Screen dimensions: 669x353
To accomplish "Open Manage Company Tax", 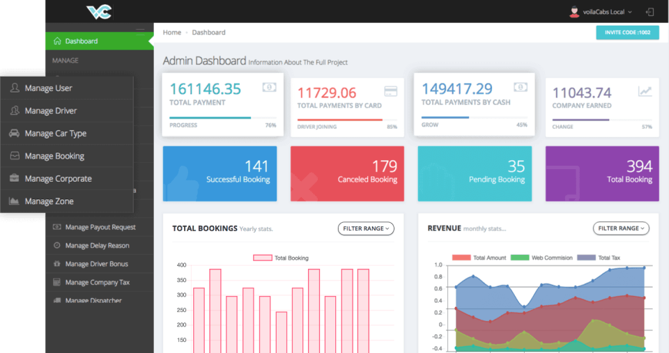I will click(100, 282).
